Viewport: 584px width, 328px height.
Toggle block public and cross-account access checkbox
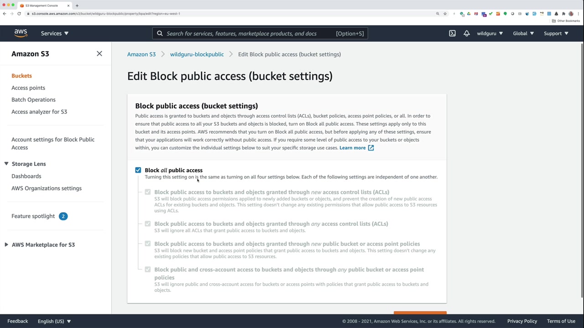(148, 269)
